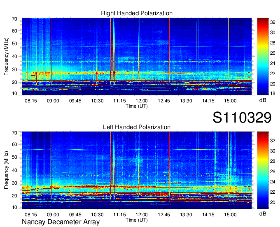Click the 12:45 tick on upper time axis
The height and width of the screenshot is (227, 280).
coord(164,101)
